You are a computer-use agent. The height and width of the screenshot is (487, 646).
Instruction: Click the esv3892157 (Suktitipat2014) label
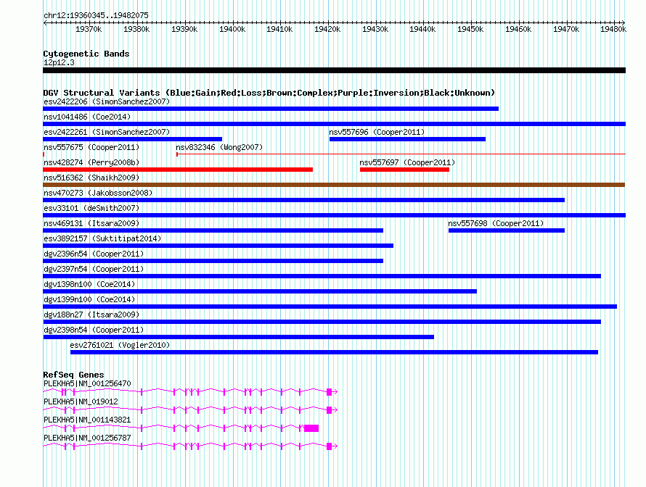click(x=102, y=238)
